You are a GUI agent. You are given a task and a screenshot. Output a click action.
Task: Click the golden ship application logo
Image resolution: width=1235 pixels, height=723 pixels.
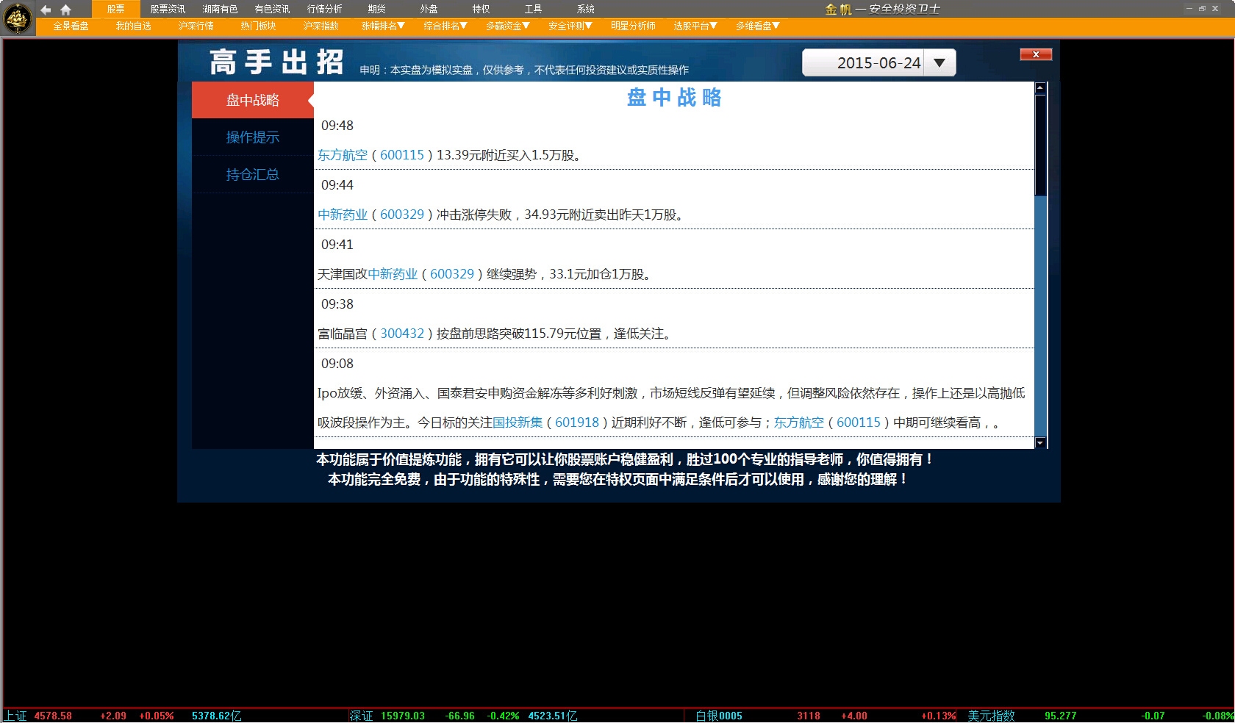(x=18, y=18)
